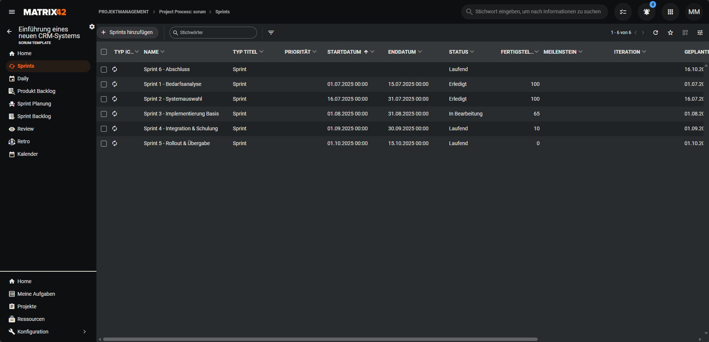Viewport: 709px width, 342px height.
Task: Toggle the hamburger navigation menu
Action: tap(12, 12)
